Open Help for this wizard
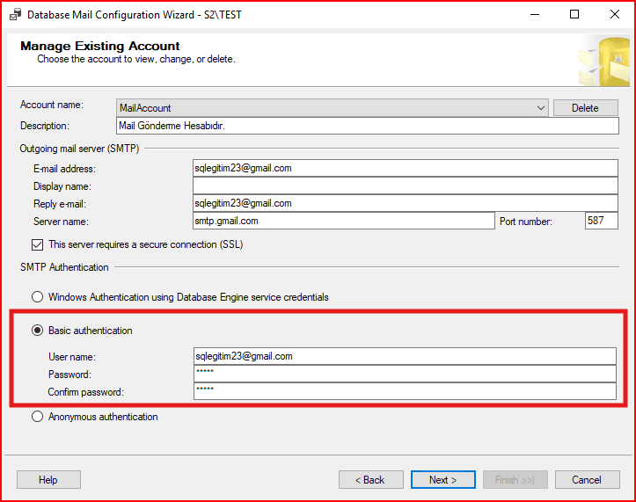The image size is (636, 502). click(48, 480)
